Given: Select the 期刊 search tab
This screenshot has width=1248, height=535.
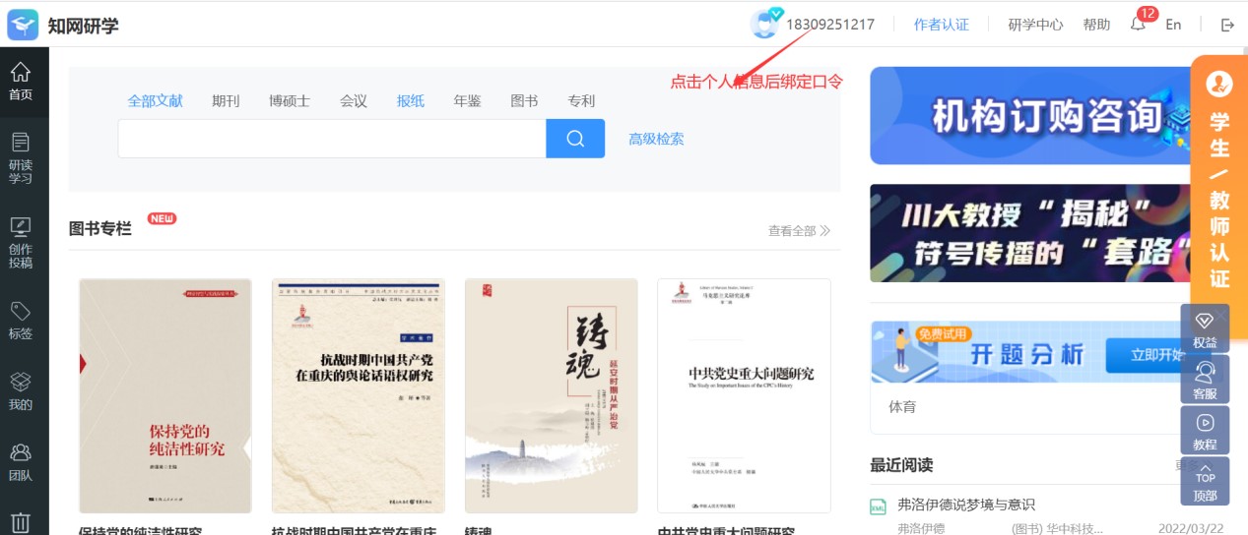Looking at the screenshot, I should coord(226,100).
